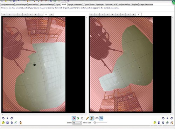Select the white eraser mask color
This screenshot has width=175, height=129.
[82, 118]
